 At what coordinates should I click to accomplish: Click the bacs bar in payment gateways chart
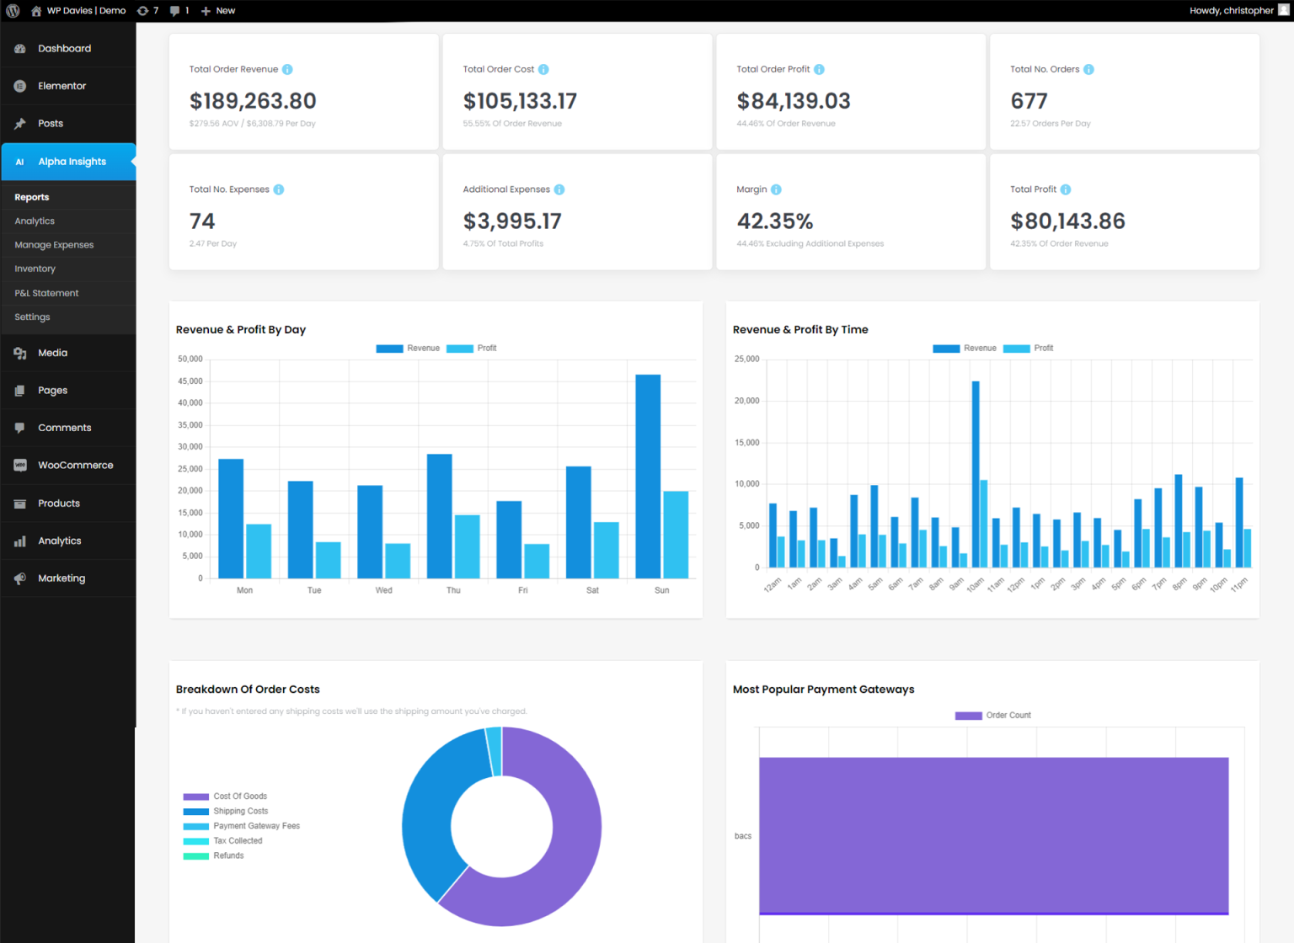coord(994,835)
